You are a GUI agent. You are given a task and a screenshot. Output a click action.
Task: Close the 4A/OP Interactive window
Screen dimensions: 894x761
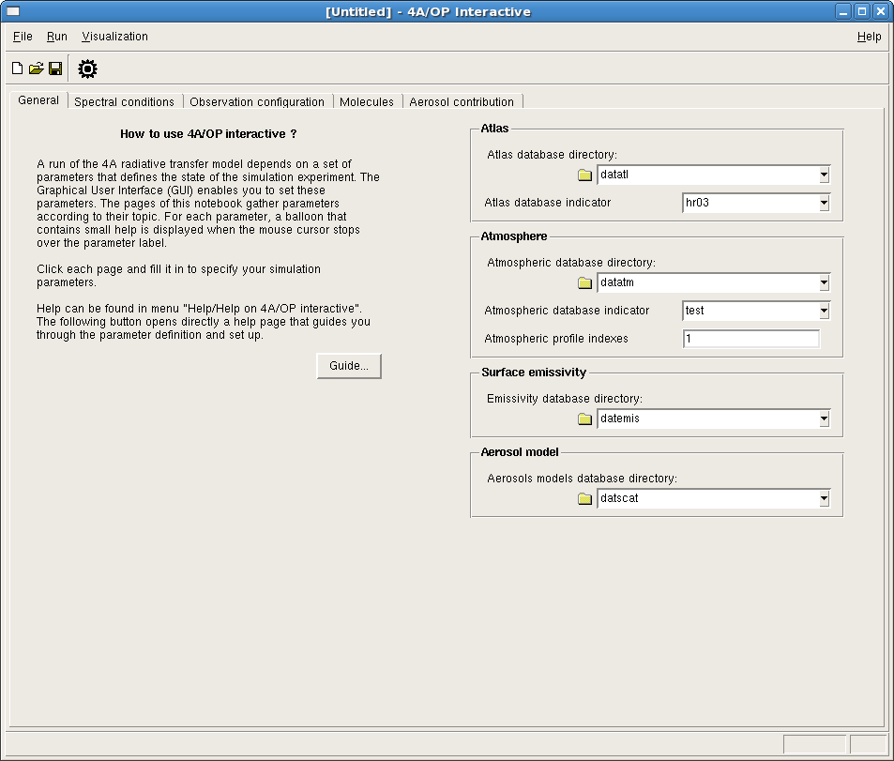[881, 11]
